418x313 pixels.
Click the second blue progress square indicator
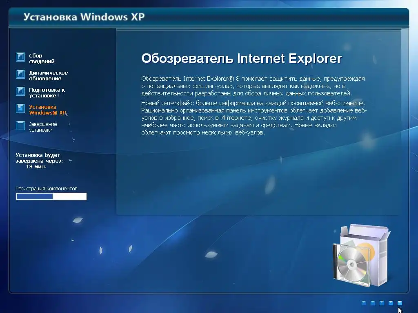(373, 303)
